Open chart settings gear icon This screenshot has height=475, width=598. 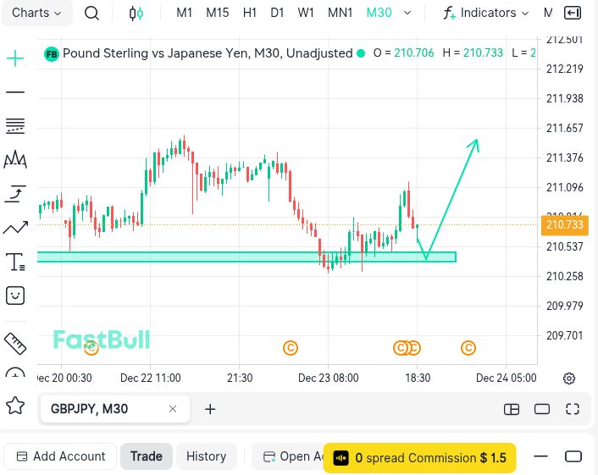coord(569,378)
